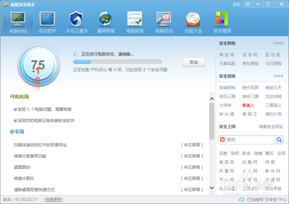Click the checkup progress bar
The width and height of the screenshot is (289, 204).
click(x=117, y=62)
